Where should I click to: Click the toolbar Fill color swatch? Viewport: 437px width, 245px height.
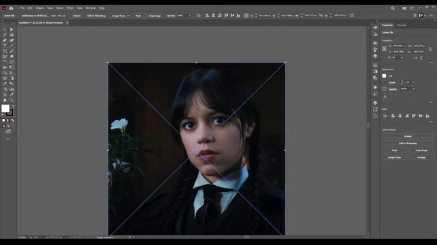coord(5,108)
